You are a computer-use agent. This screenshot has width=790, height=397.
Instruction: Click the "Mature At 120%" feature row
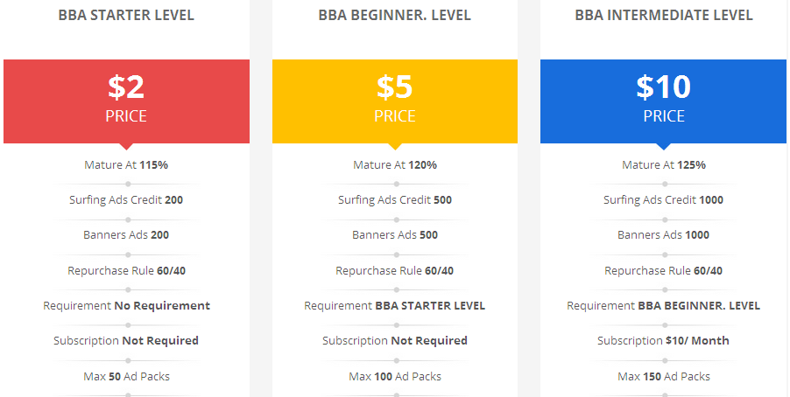395,164
